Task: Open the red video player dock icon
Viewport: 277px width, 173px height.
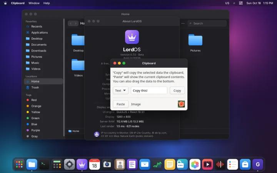Action: pos(208,165)
